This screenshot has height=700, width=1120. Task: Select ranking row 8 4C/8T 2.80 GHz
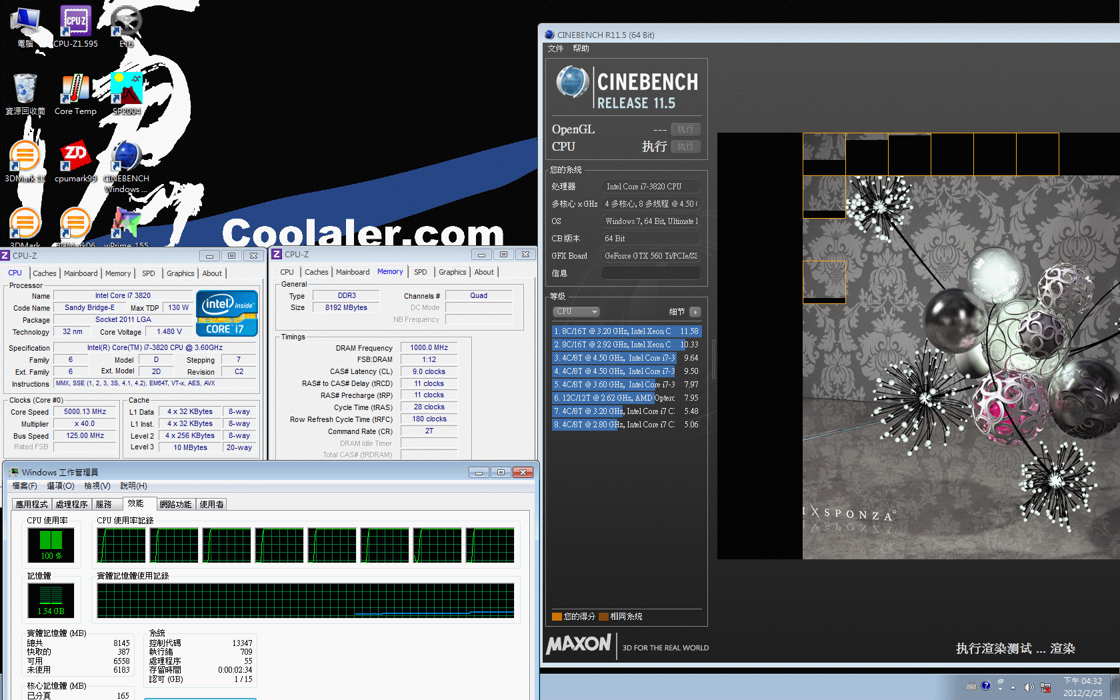[627, 425]
